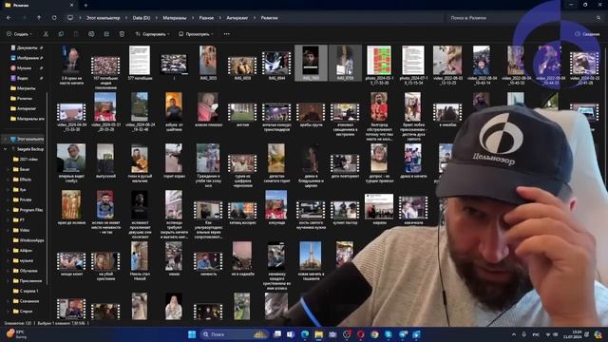This screenshot has width=608, height=342.
Task: Click the Up one level arrow
Action: click(x=39, y=18)
